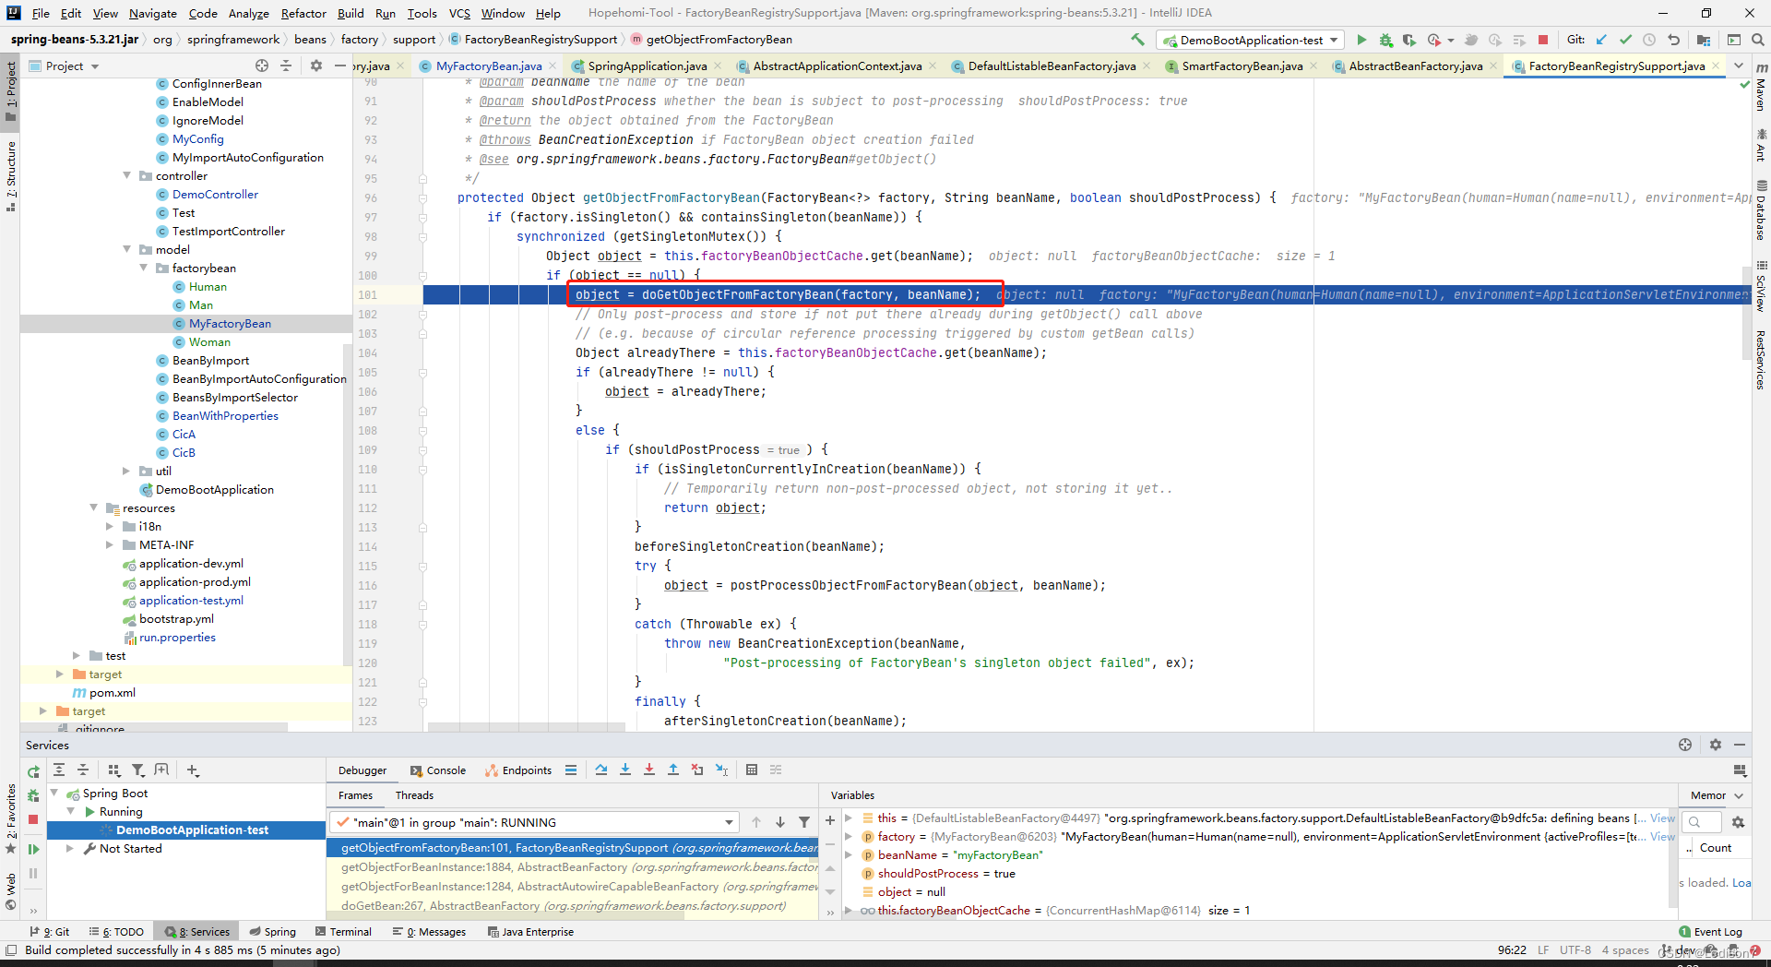Screen dimensions: 1771x967
Task: Click Step Into debugger icon
Action: coord(625,770)
